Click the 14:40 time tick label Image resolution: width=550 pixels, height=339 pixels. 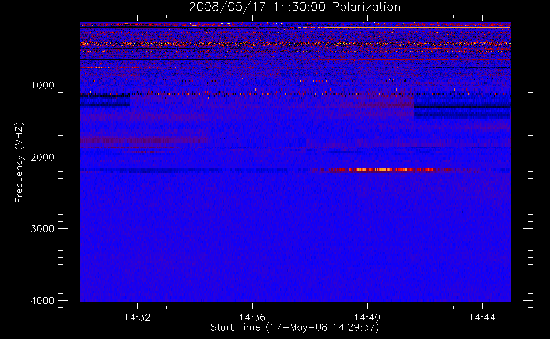pyautogui.click(x=367, y=318)
